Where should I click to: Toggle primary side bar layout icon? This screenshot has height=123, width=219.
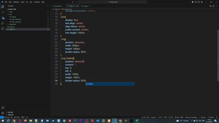tap(193, 2)
